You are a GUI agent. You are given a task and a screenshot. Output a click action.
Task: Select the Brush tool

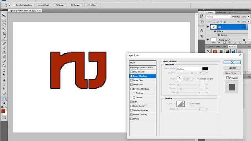click(x=4, y=48)
